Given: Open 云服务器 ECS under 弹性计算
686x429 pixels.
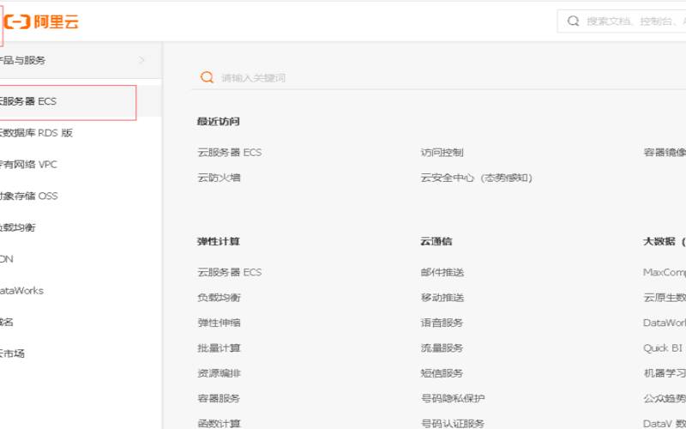Looking at the screenshot, I should click(x=229, y=272).
